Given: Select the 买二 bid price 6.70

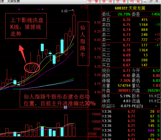Looking at the screenshot, I should click(127, 50).
